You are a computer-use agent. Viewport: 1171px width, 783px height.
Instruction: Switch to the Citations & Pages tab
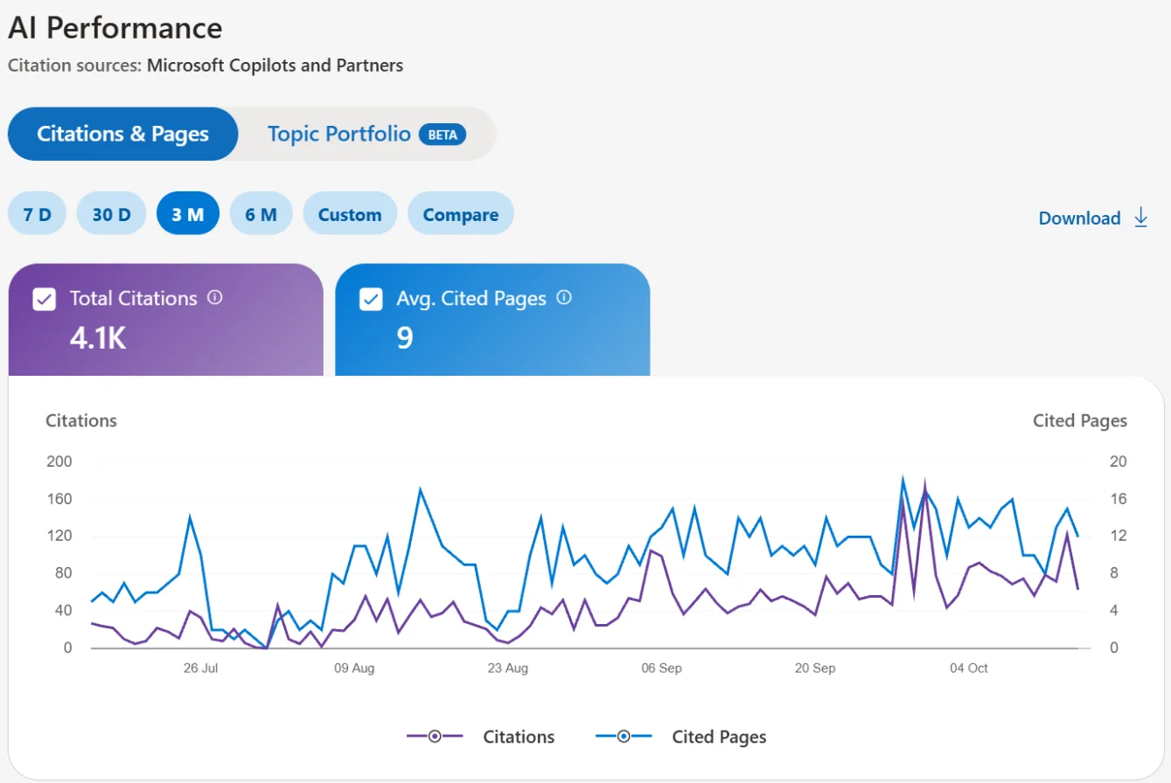(123, 134)
